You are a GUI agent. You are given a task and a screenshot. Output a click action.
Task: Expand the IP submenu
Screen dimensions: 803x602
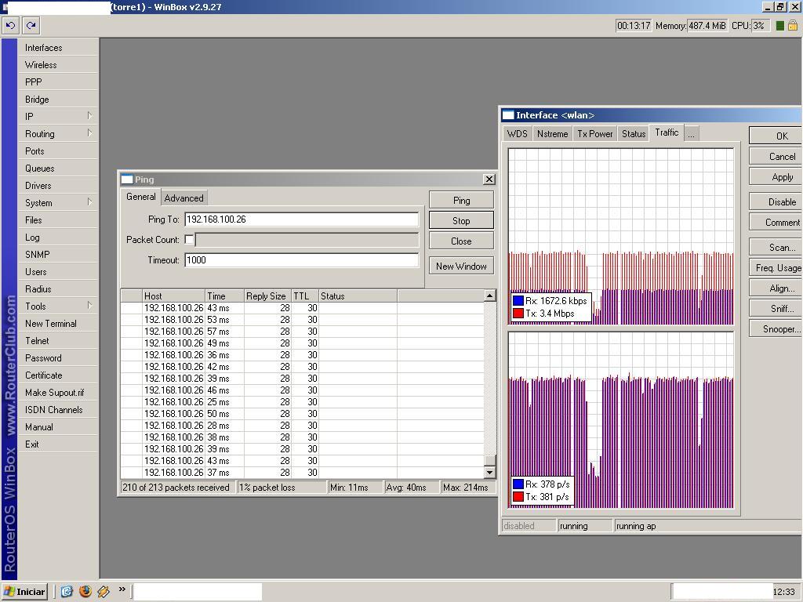56,117
